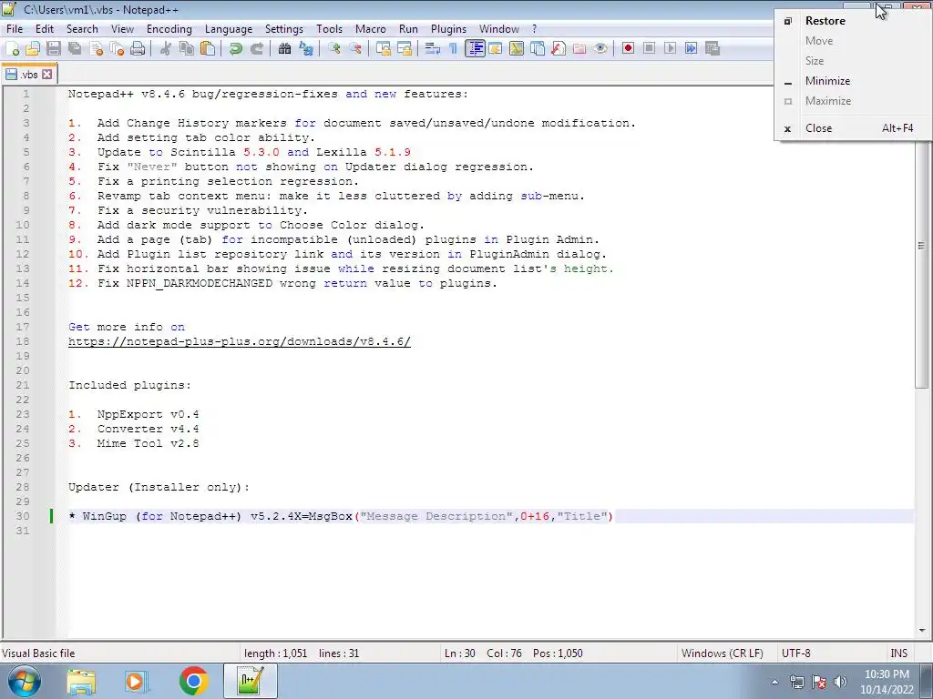Open the Edit menu
Image resolution: width=933 pixels, height=699 pixels.
coord(44,29)
